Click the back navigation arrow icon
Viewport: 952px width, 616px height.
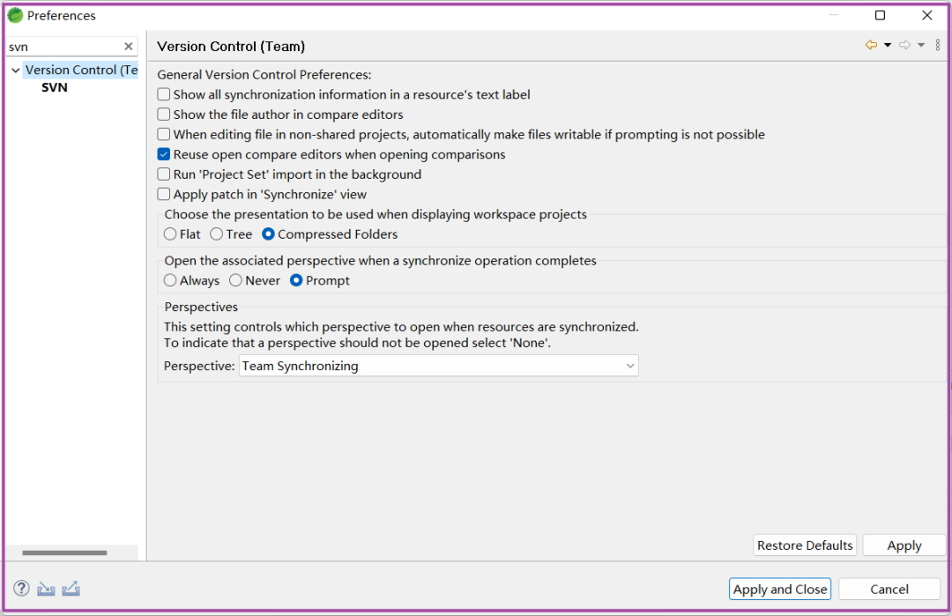(871, 45)
